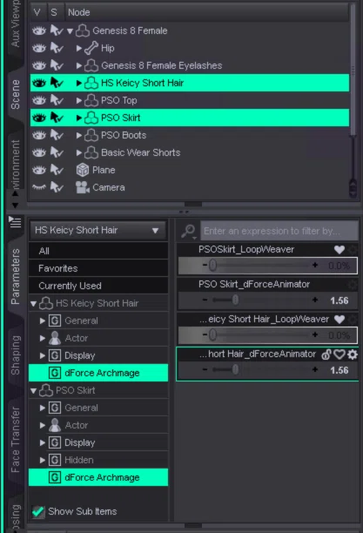Select the Currently Used filter

[x=98, y=286]
